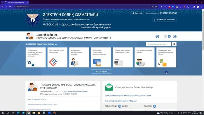
Task: Open the red record app in taskbar
Action: [55, 113]
